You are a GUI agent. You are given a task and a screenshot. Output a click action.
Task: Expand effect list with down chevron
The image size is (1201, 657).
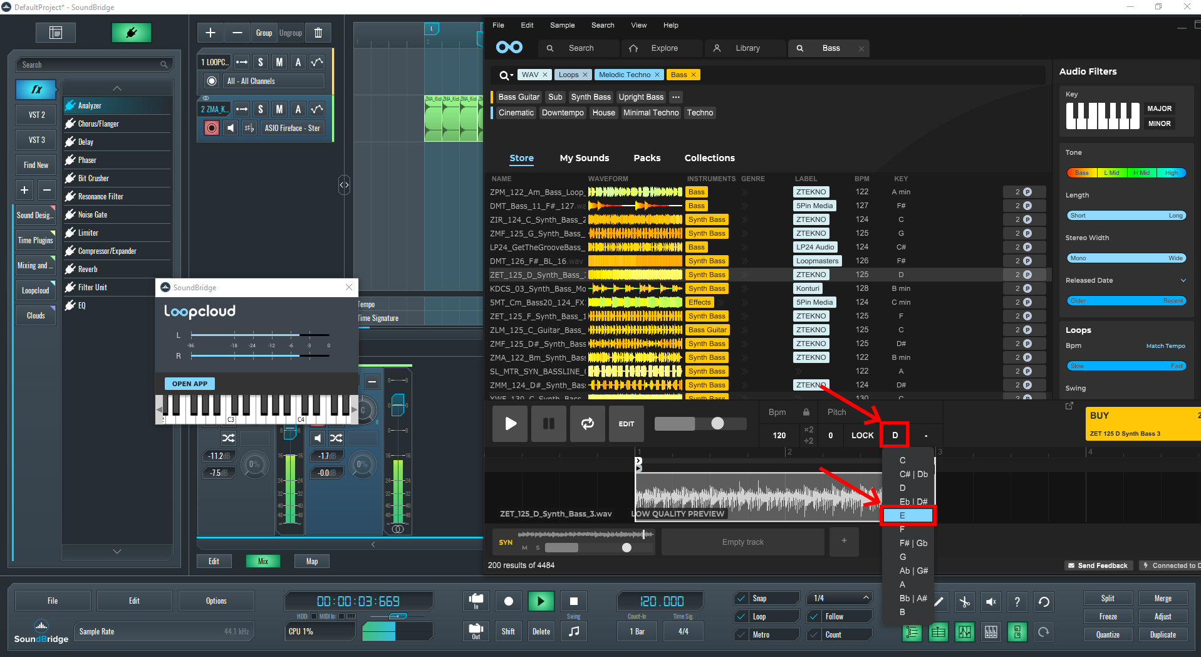coord(117,551)
